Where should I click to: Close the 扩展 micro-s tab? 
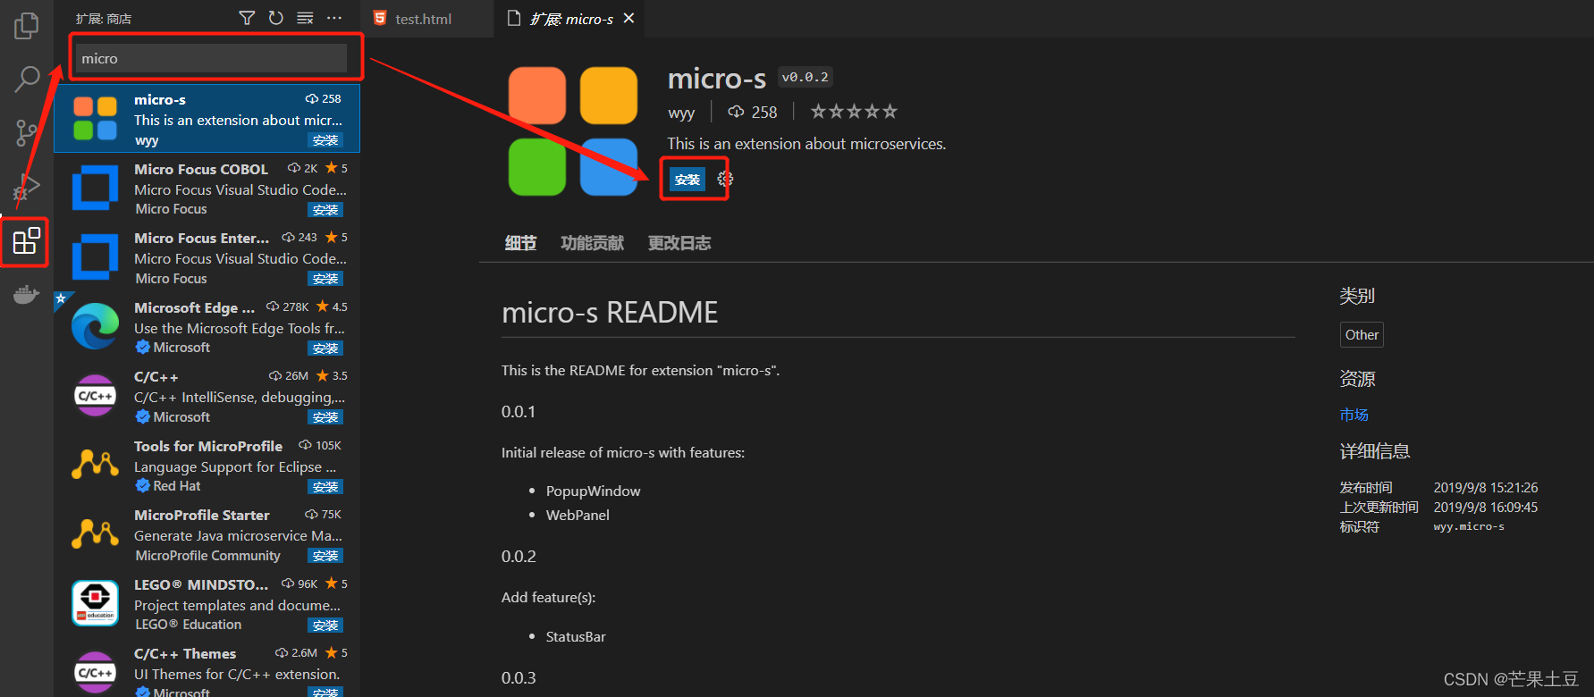(629, 18)
